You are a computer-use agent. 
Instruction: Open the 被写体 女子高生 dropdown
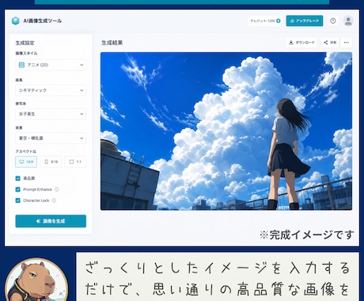click(51, 114)
